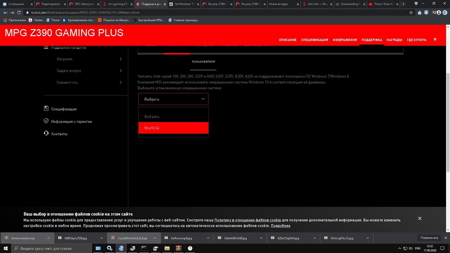Click the browser address bar URL

point(85,13)
